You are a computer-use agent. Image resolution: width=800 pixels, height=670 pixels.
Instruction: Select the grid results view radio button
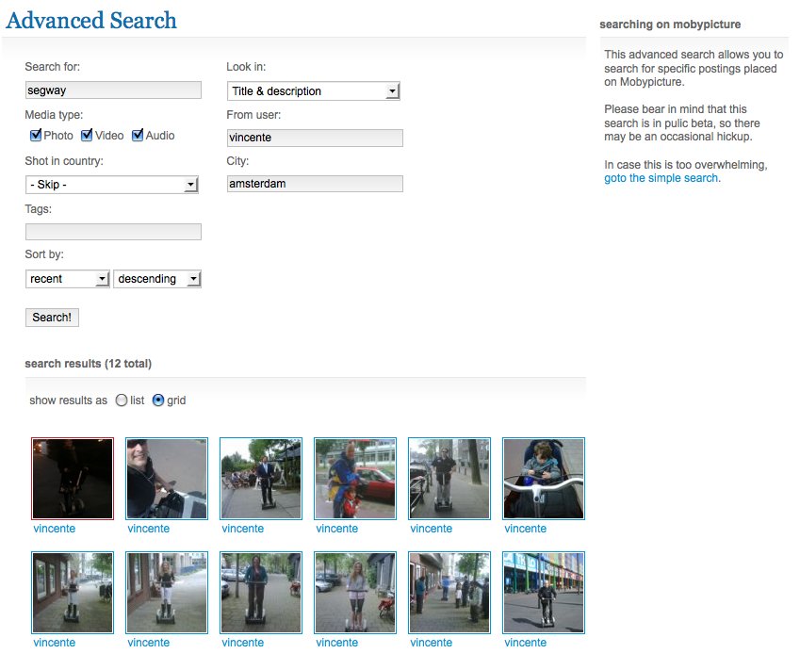158,400
